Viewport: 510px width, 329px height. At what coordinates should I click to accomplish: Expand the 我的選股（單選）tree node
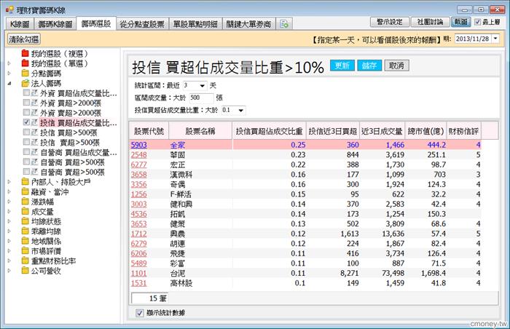coord(9,63)
